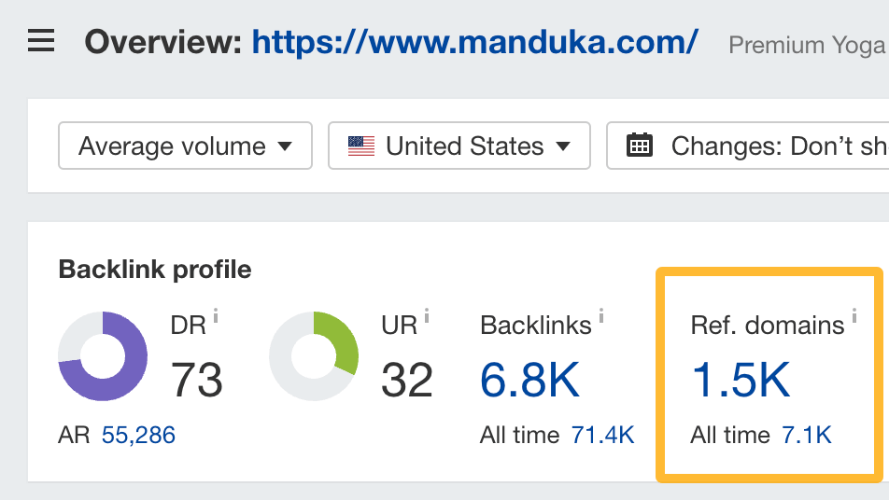
Task: Click the Backlinks info icon
Action: pos(601,317)
